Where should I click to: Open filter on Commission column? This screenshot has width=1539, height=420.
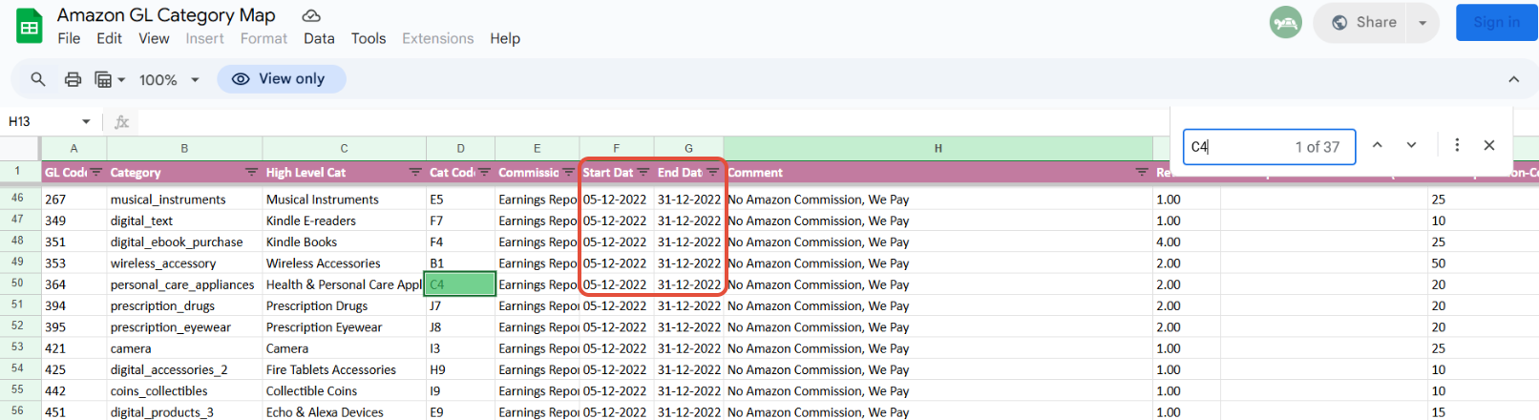569,172
